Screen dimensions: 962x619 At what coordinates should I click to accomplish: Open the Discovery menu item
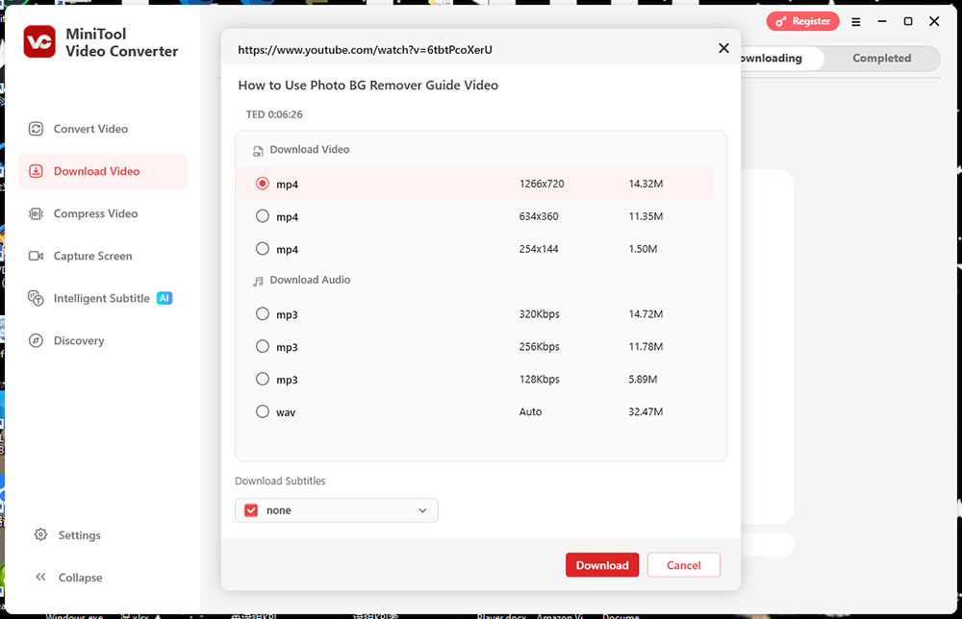[103, 341]
